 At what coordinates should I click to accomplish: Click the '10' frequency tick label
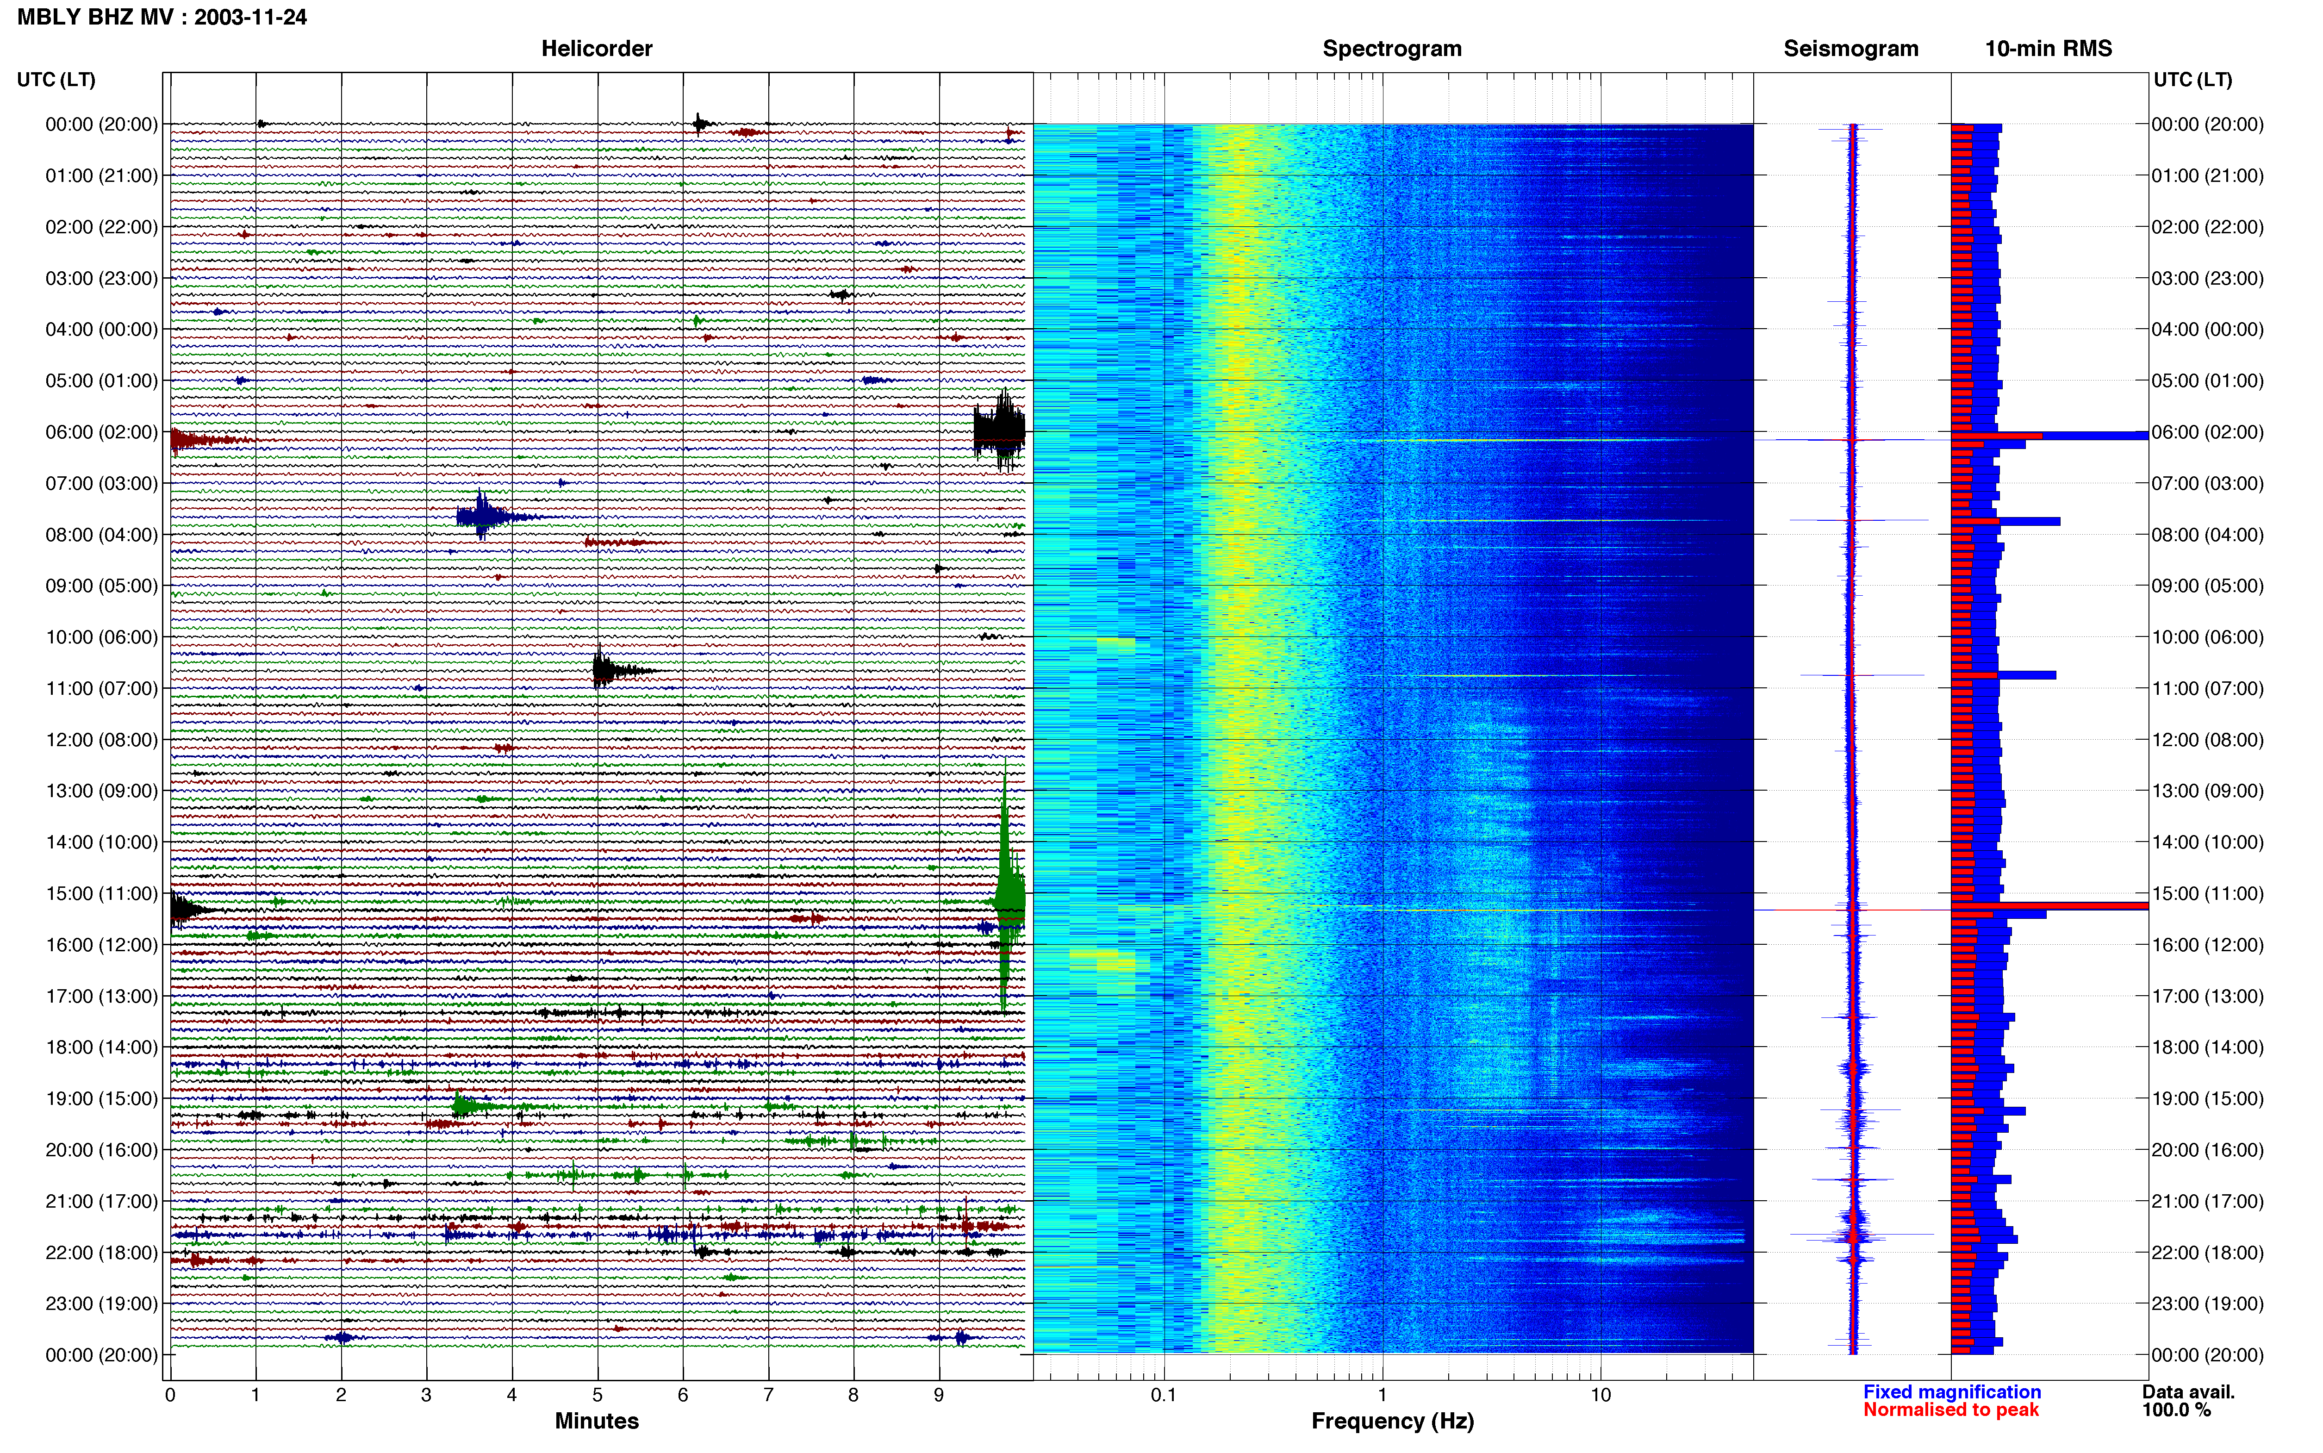(x=1601, y=1394)
